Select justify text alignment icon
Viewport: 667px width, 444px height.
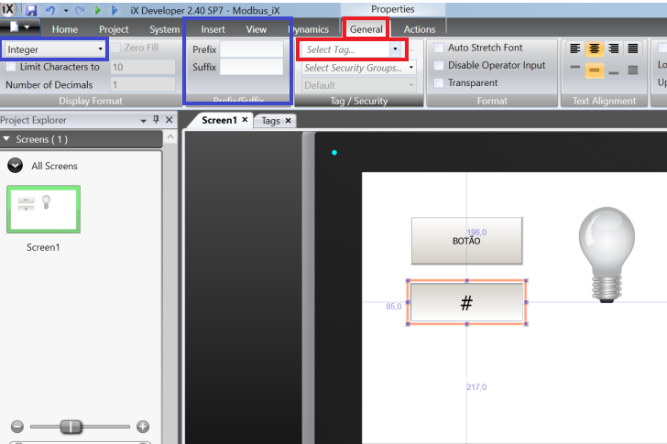632,49
